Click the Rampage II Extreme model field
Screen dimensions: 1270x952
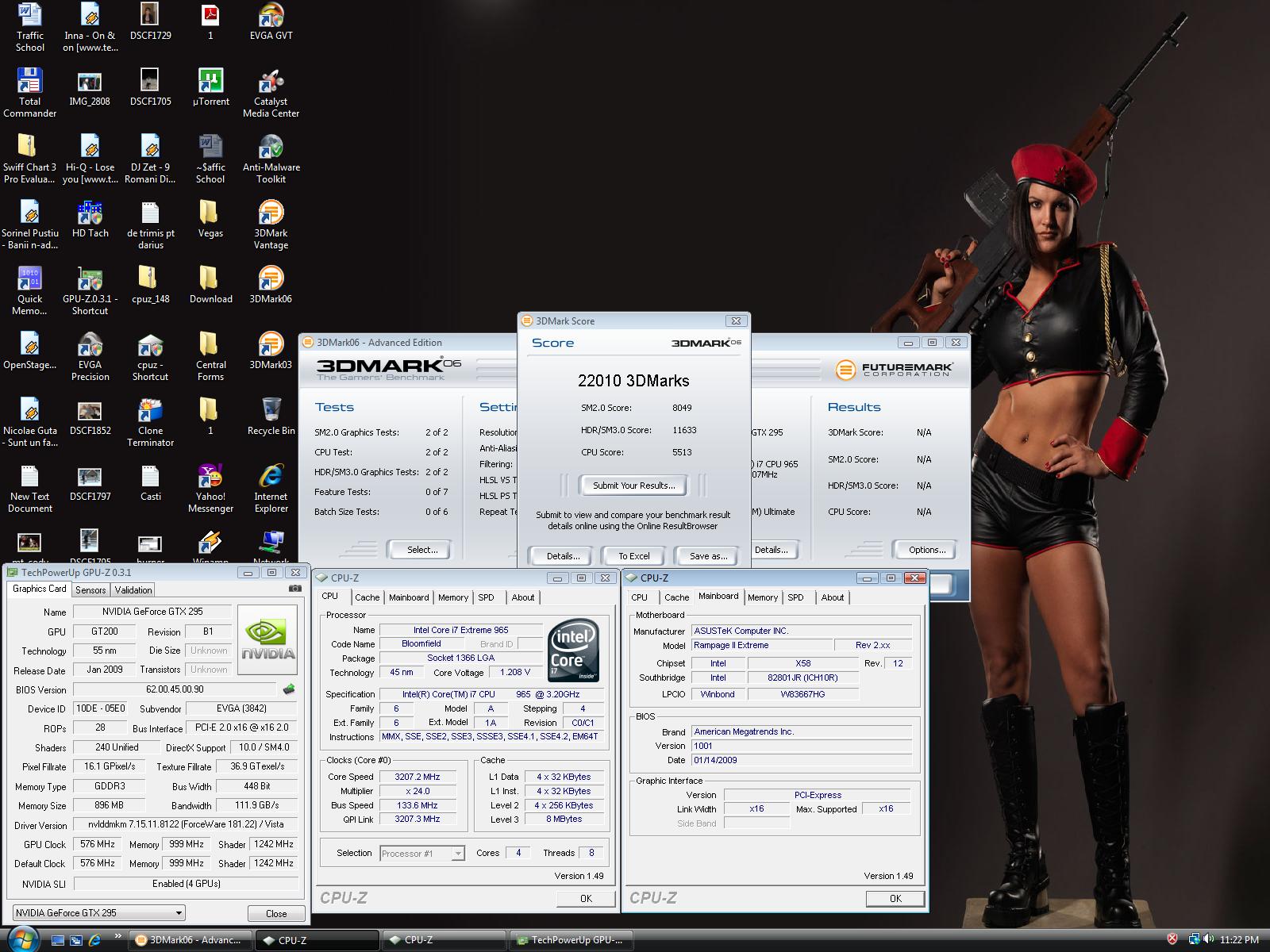coord(762,645)
